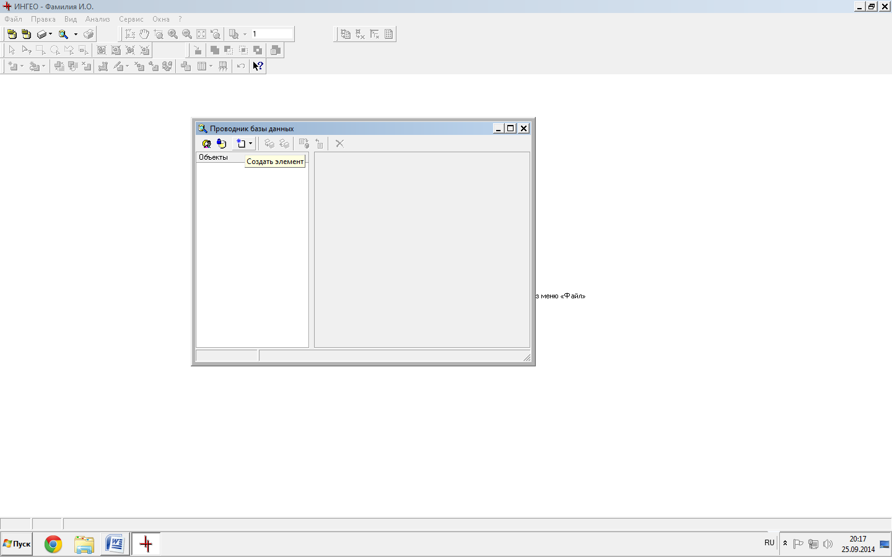Click the fit-to-extent icon with corner arrows
Image resolution: width=892 pixels, height=557 pixels.
(201, 34)
